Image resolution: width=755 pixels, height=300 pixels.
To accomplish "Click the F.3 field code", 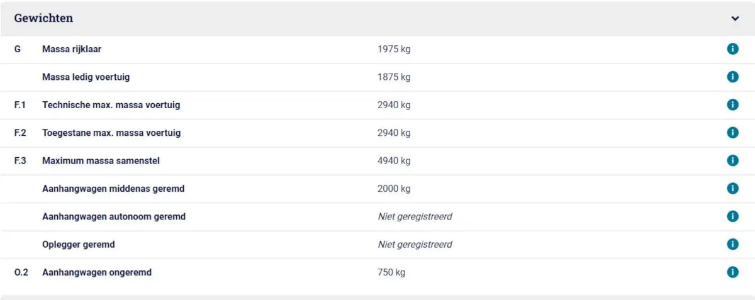I will click(20, 160).
